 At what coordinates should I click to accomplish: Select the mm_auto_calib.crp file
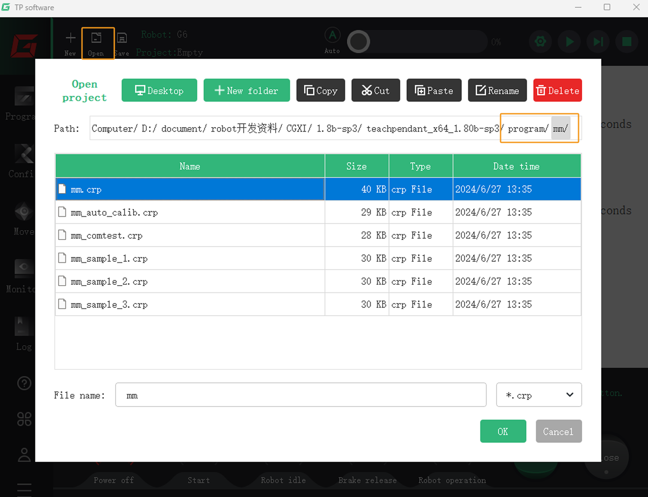[x=114, y=213]
